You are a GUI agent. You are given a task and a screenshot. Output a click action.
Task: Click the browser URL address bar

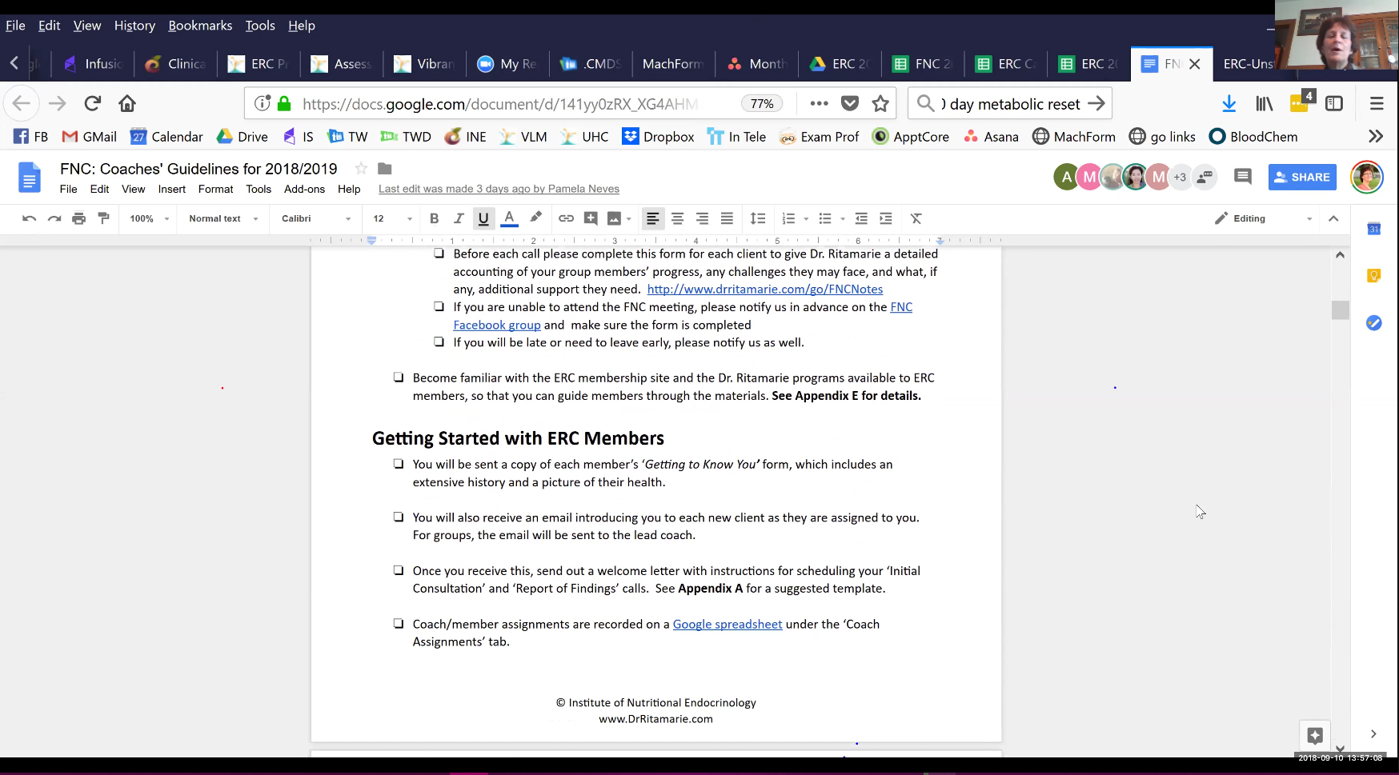click(x=512, y=104)
